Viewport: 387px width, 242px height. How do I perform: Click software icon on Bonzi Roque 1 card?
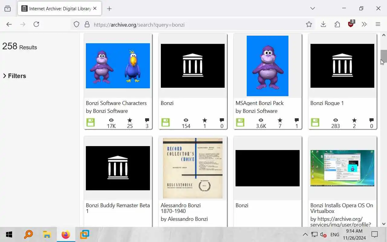[x=315, y=123]
